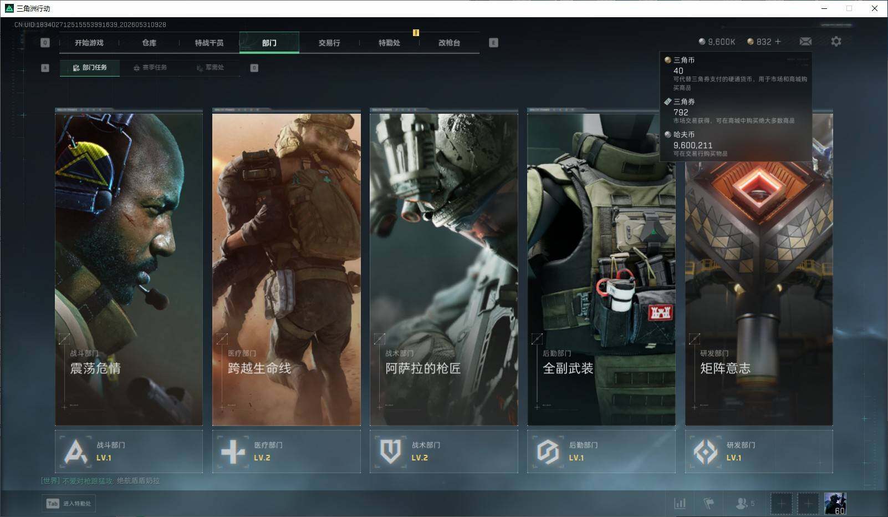The width and height of the screenshot is (888, 517).
Task: Click the 医疗部门 cross emblem icon
Action: pos(233,452)
